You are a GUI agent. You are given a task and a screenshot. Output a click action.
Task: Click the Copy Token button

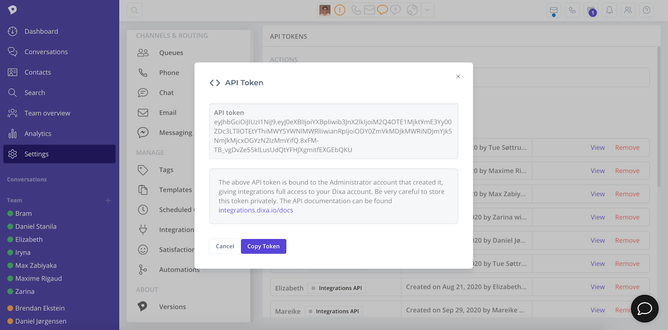point(264,246)
